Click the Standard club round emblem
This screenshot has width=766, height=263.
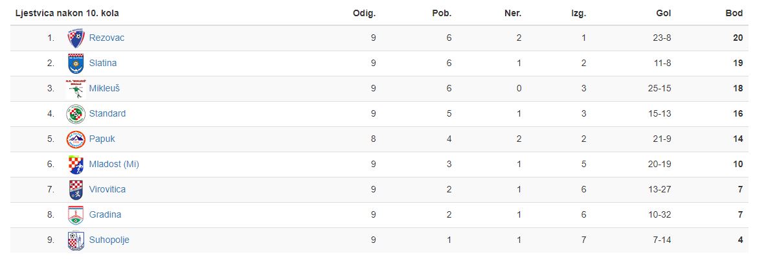click(76, 114)
